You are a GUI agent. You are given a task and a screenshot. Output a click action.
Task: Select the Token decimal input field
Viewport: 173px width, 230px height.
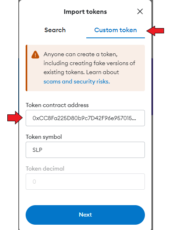85,182
